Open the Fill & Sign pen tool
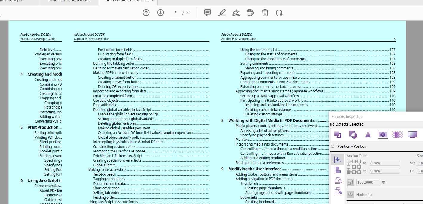This screenshot has height=204, width=423. click(236, 13)
